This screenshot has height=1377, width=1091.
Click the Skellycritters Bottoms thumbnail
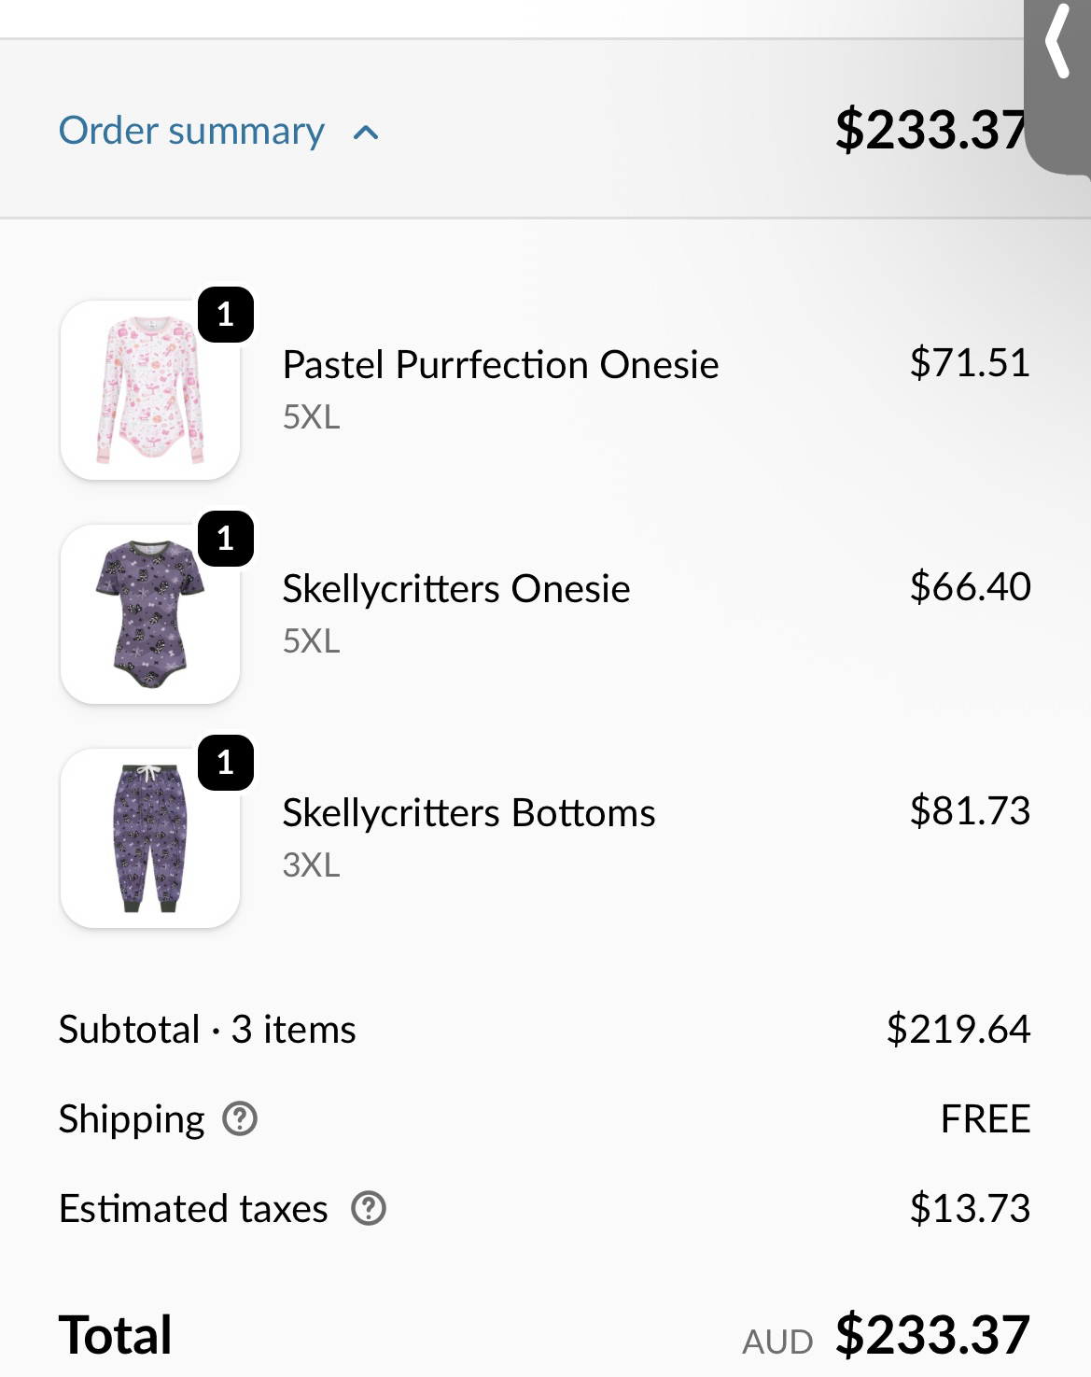[x=149, y=838]
